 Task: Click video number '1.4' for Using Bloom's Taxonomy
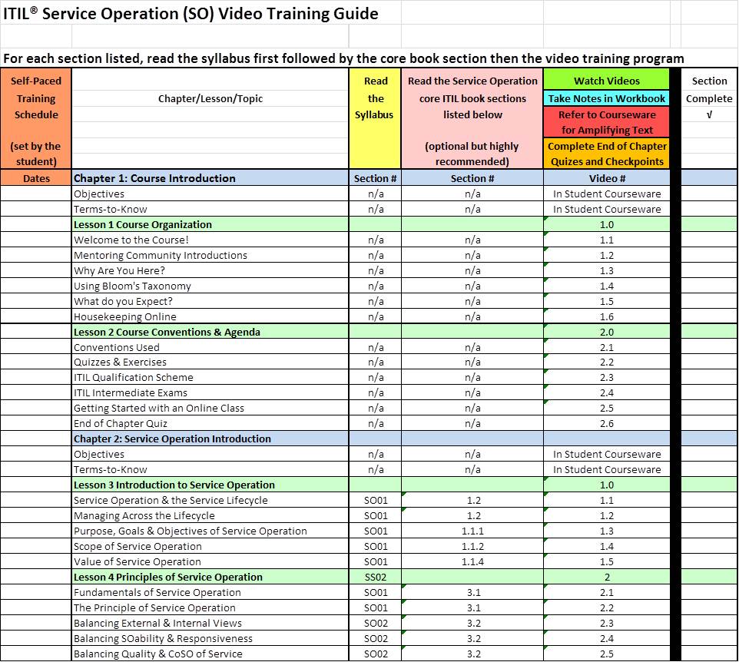coord(606,286)
